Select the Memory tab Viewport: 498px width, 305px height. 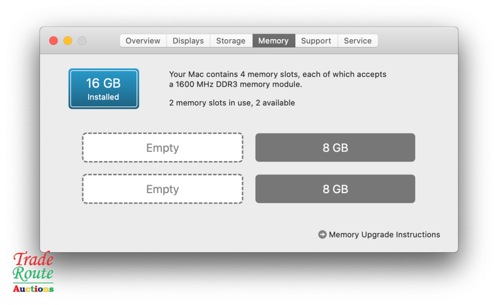(273, 40)
